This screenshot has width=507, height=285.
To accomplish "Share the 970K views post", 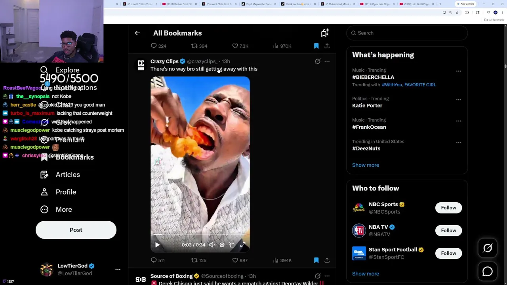I will [x=327, y=46].
